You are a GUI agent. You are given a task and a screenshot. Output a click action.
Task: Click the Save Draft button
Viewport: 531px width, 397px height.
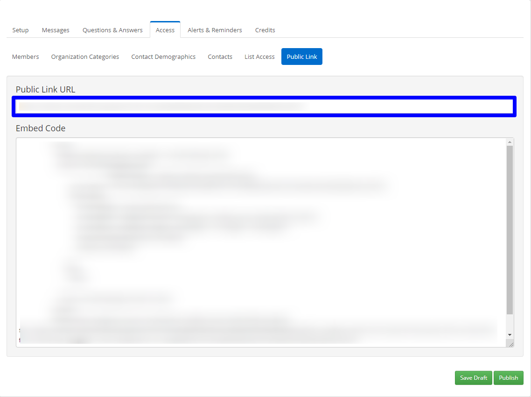[473, 378]
